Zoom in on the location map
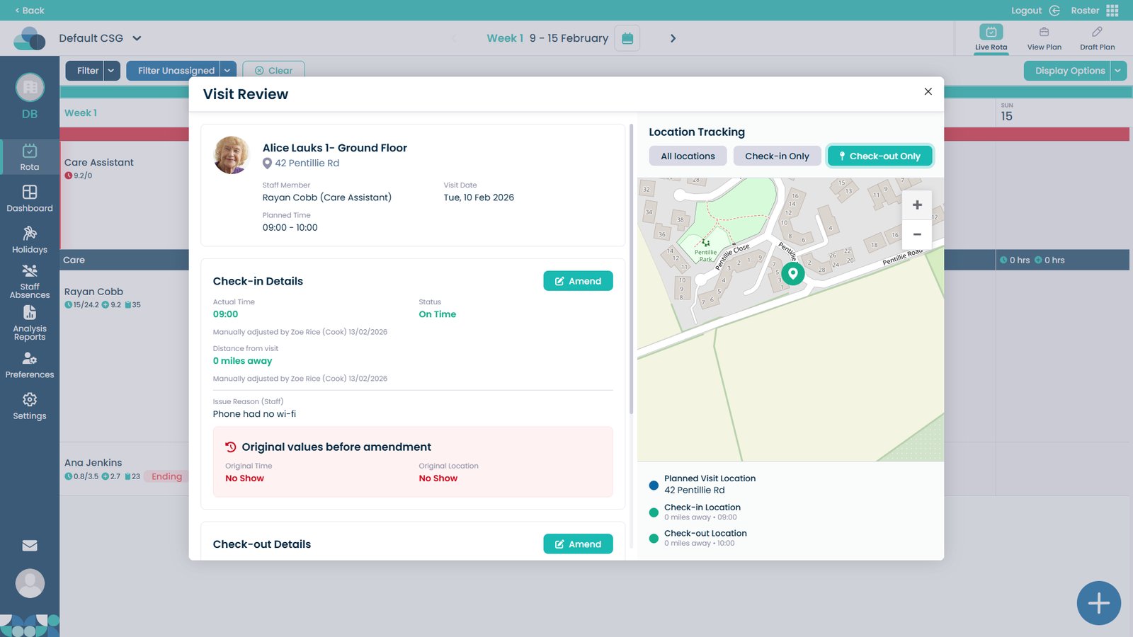1133x637 pixels. point(917,205)
